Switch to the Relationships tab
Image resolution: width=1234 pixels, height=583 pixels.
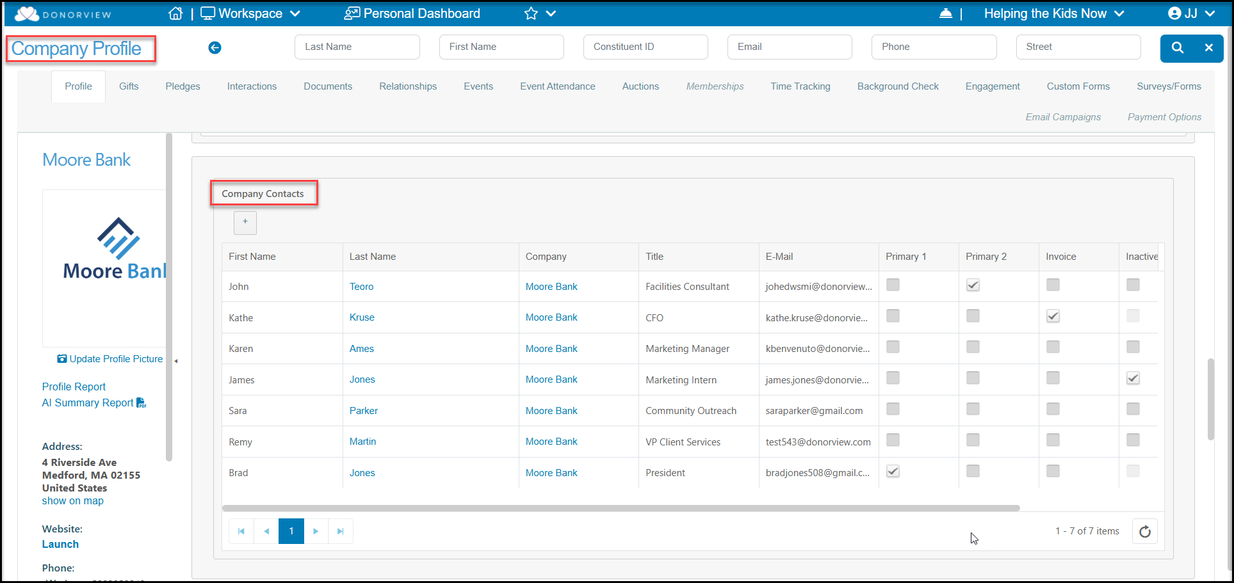(408, 86)
